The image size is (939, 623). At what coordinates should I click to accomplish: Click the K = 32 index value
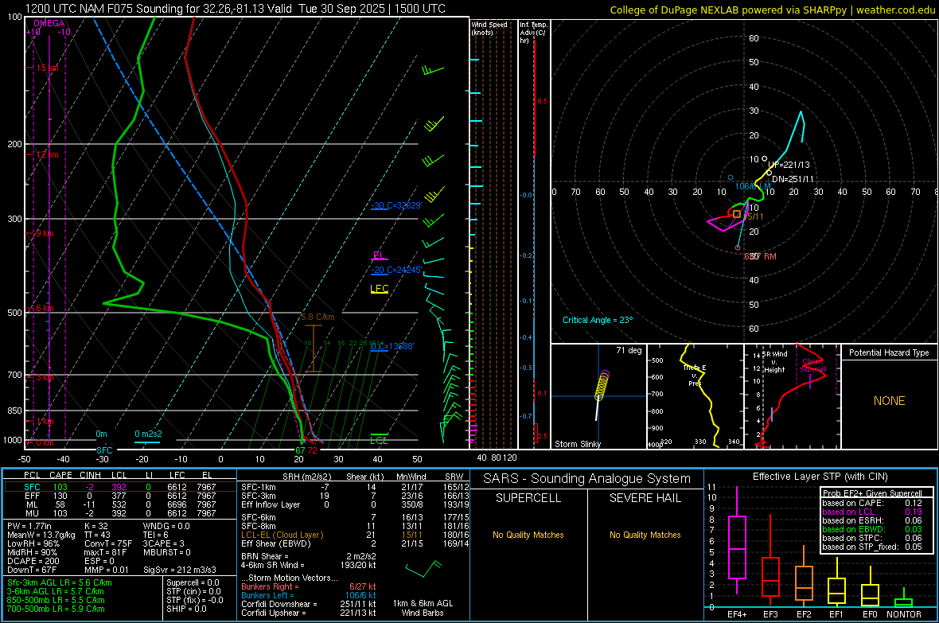96,526
